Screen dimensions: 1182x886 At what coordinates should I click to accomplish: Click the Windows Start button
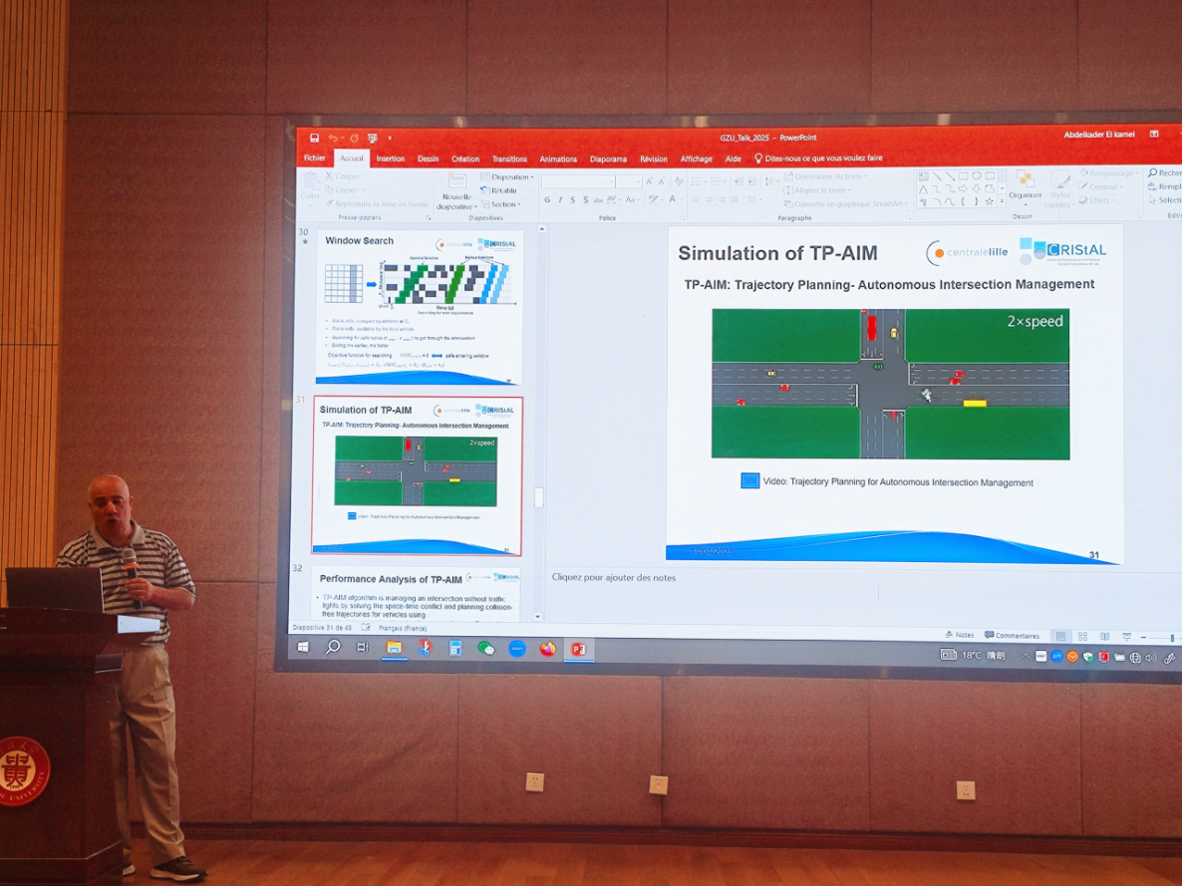tap(303, 647)
